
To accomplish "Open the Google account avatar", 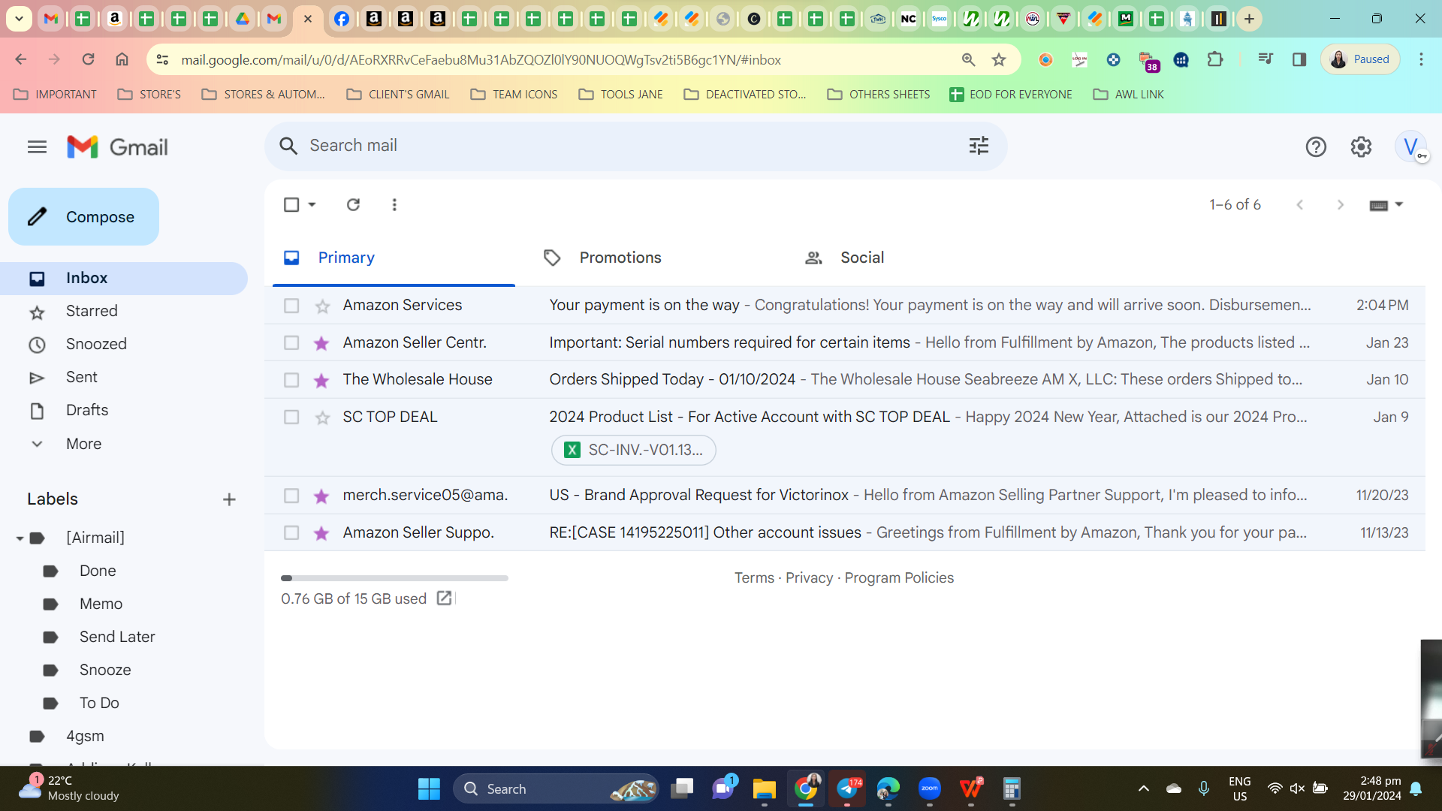I will (1411, 146).
